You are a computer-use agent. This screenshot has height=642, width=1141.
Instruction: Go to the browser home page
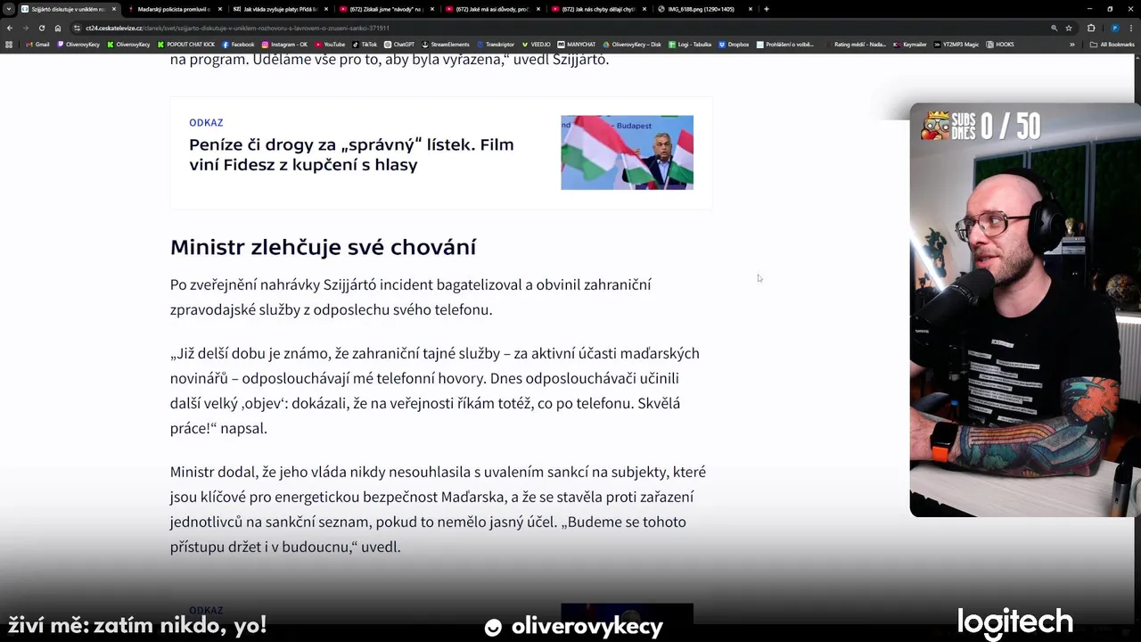tap(58, 28)
